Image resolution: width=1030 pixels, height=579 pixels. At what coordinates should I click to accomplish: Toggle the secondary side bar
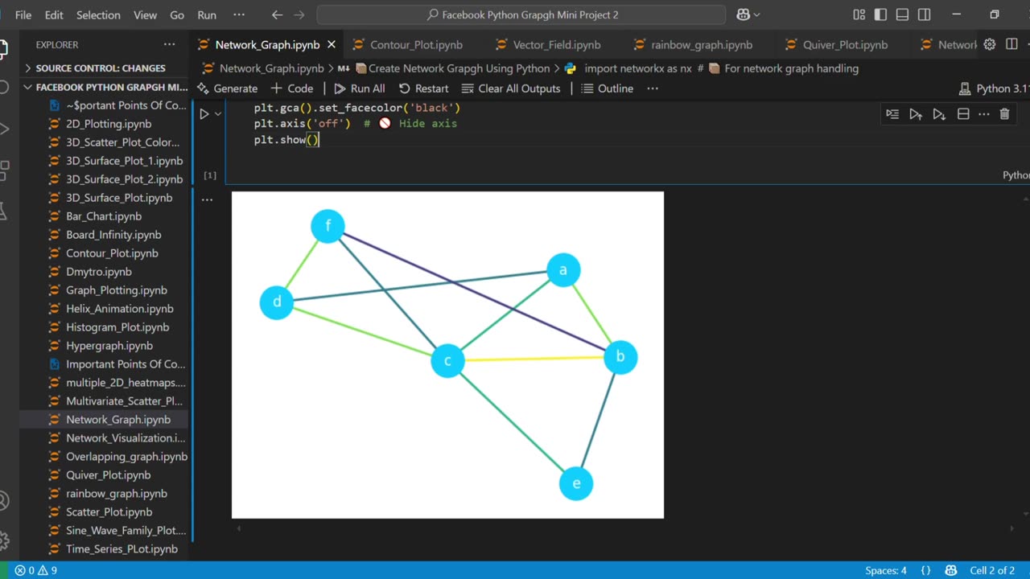[x=925, y=14]
